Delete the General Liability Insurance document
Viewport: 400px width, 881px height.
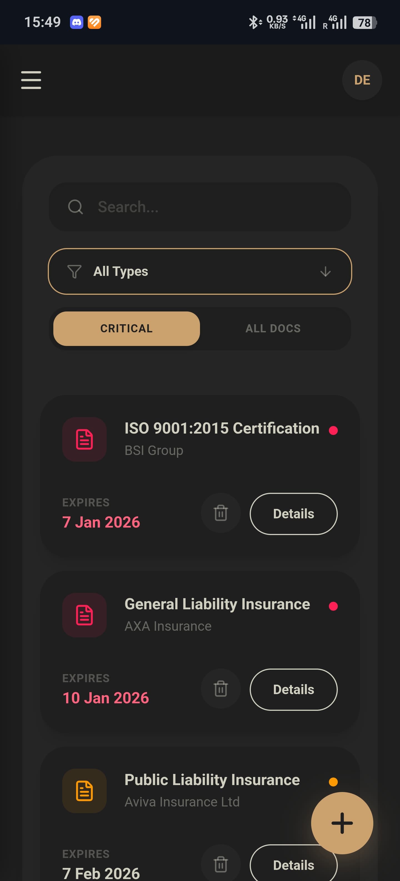221,689
